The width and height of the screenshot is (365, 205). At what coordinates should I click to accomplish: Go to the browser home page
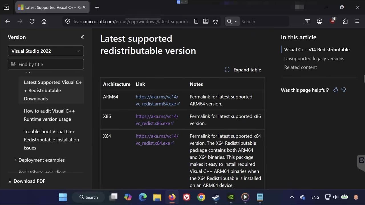(44, 21)
